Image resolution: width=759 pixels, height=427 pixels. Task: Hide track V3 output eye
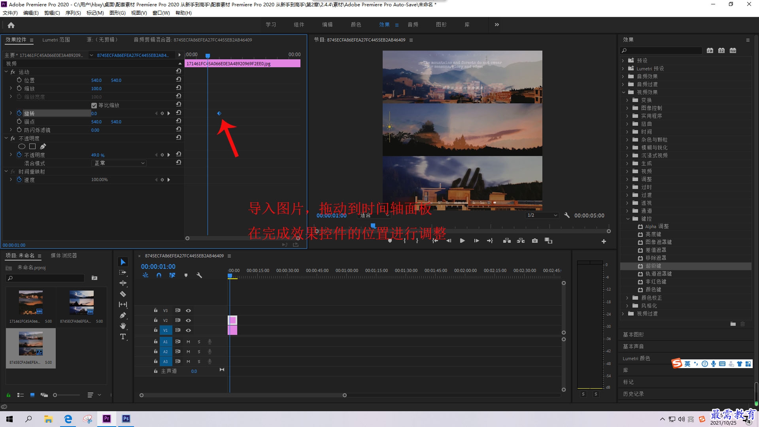pyautogui.click(x=189, y=310)
